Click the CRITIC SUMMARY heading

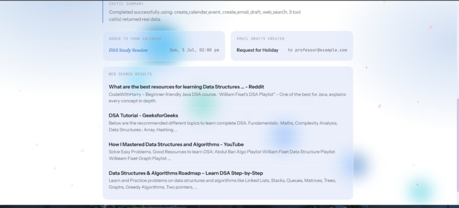[x=126, y=4]
